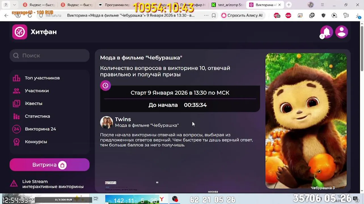Viewport: 364px width, 204px height.
Task: Click the Live Stream warning triangle icon
Action: (14, 184)
